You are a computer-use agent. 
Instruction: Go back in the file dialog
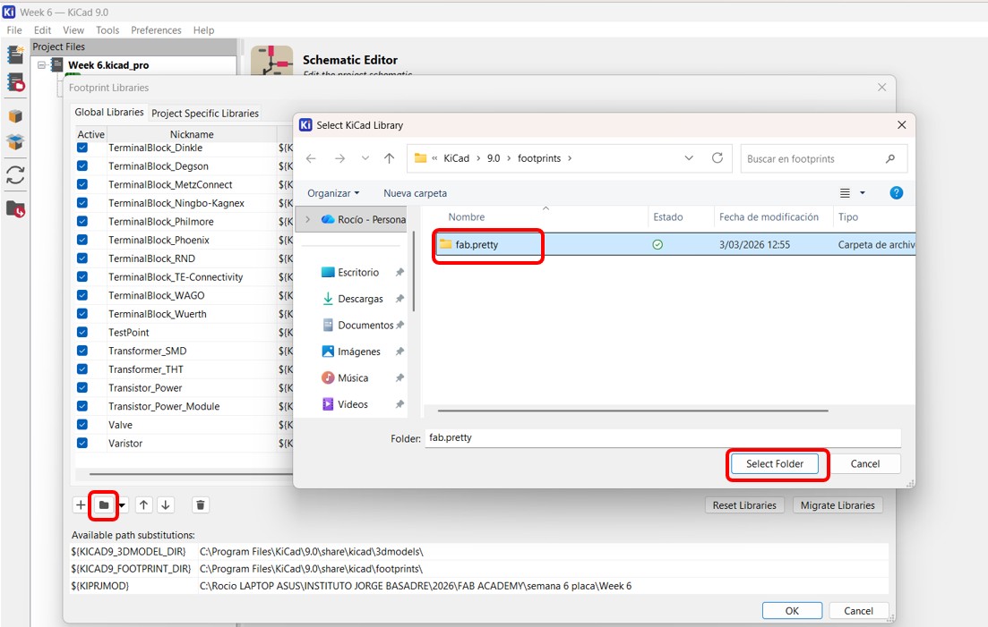click(312, 158)
